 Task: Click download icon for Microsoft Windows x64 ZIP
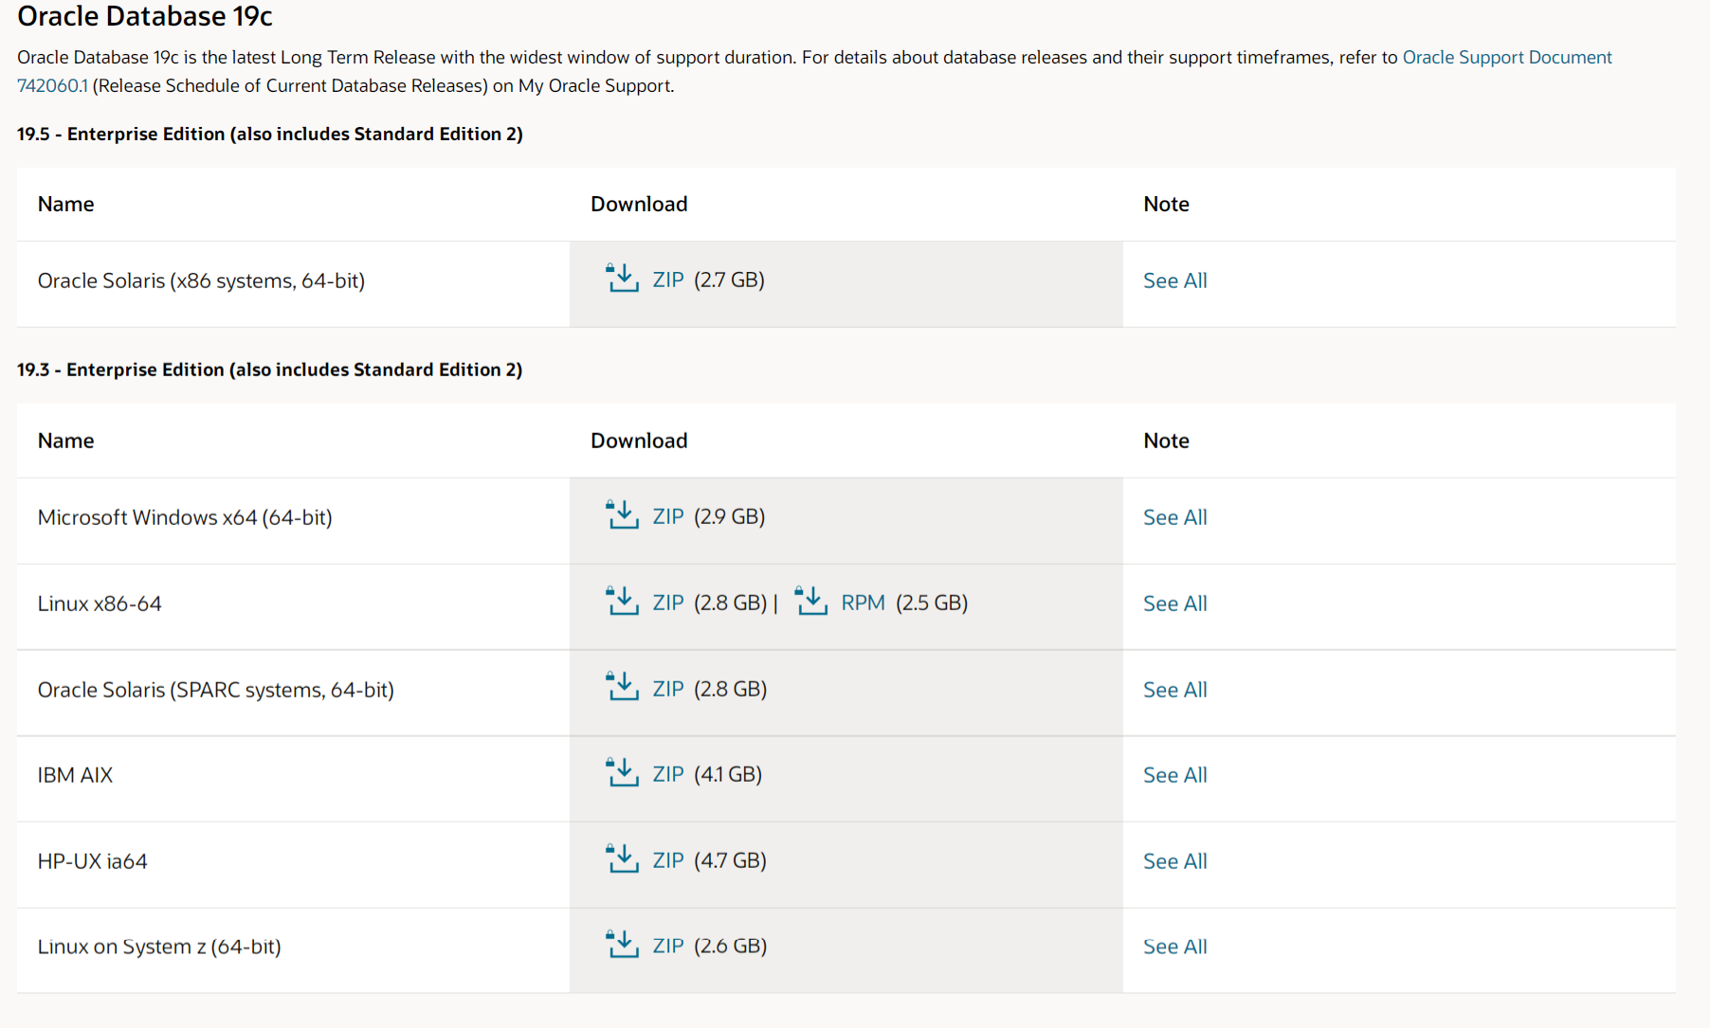623,515
